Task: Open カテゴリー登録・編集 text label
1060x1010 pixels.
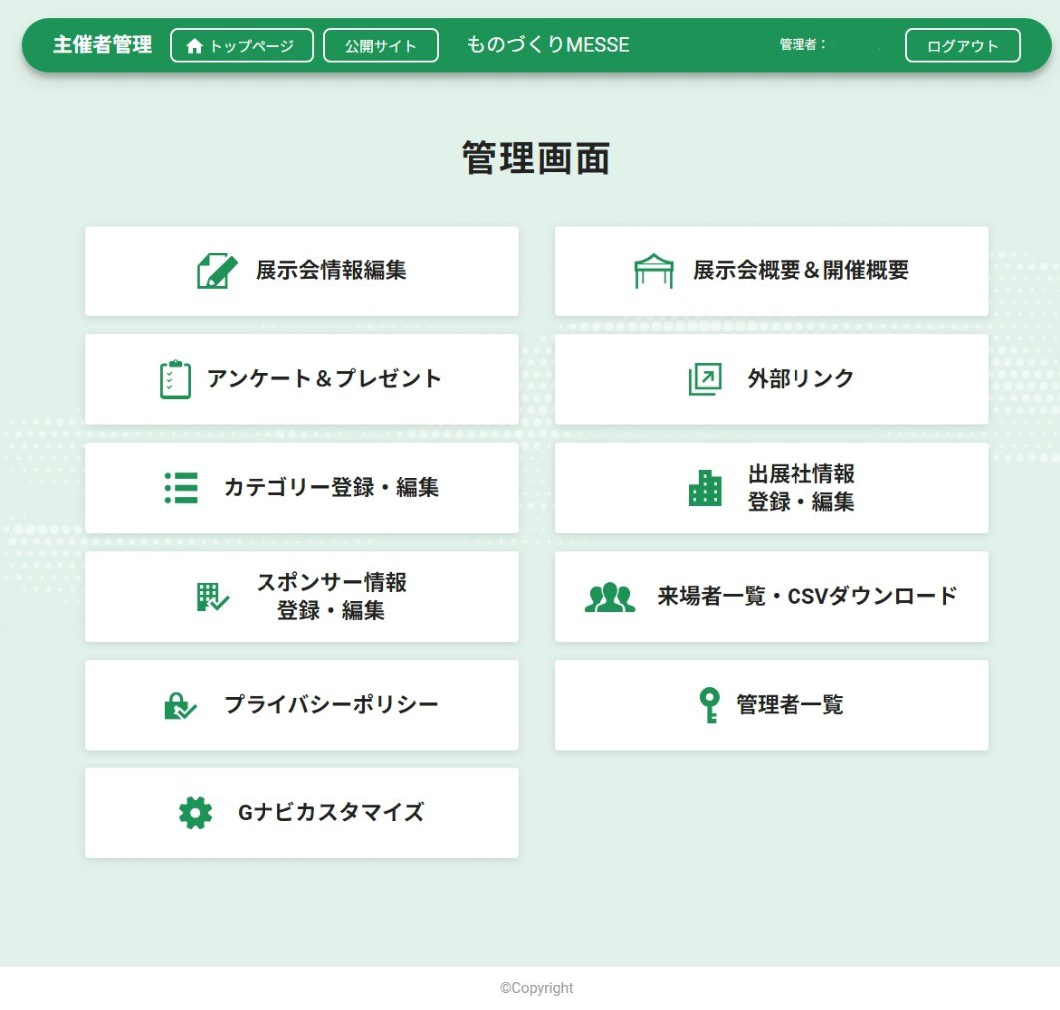Action: point(331,487)
